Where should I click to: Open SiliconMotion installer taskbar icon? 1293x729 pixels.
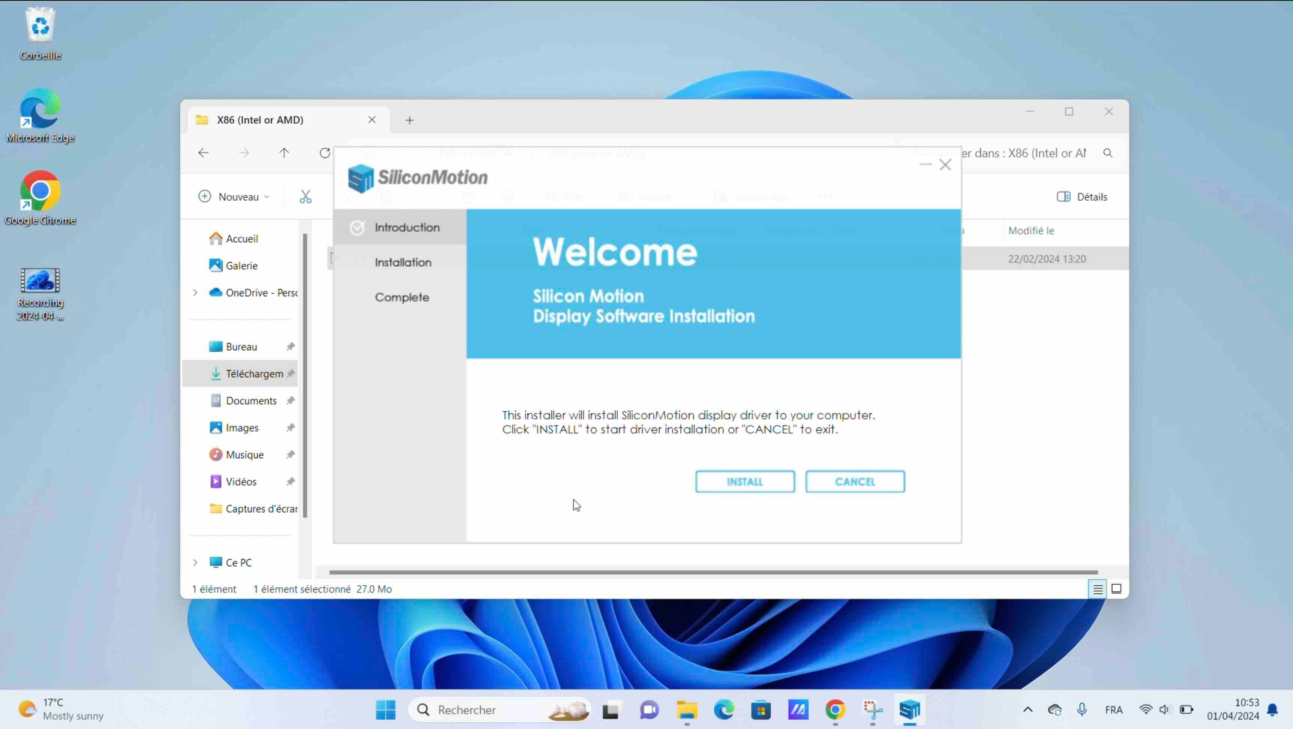(909, 709)
